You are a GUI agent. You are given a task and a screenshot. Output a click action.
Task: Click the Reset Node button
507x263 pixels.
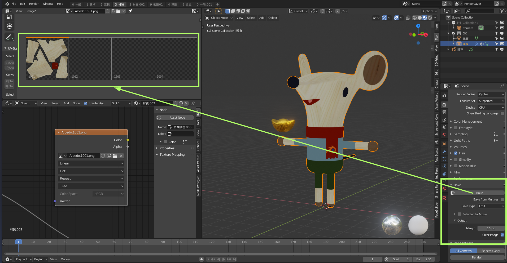pos(175,118)
